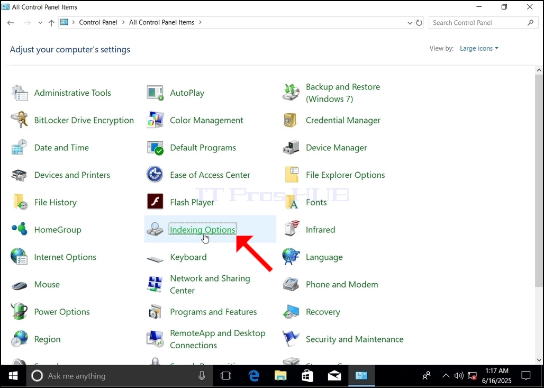Open the Security and Maintenance flag icon
544x388 pixels.
click(x=291, y=339)
